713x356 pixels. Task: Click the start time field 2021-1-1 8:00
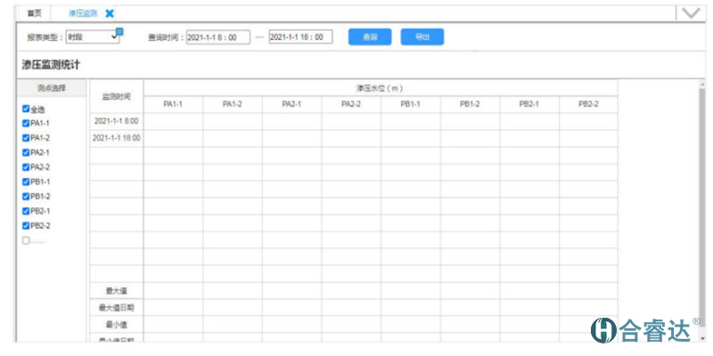pyautogui.click(x=218, y=37)
